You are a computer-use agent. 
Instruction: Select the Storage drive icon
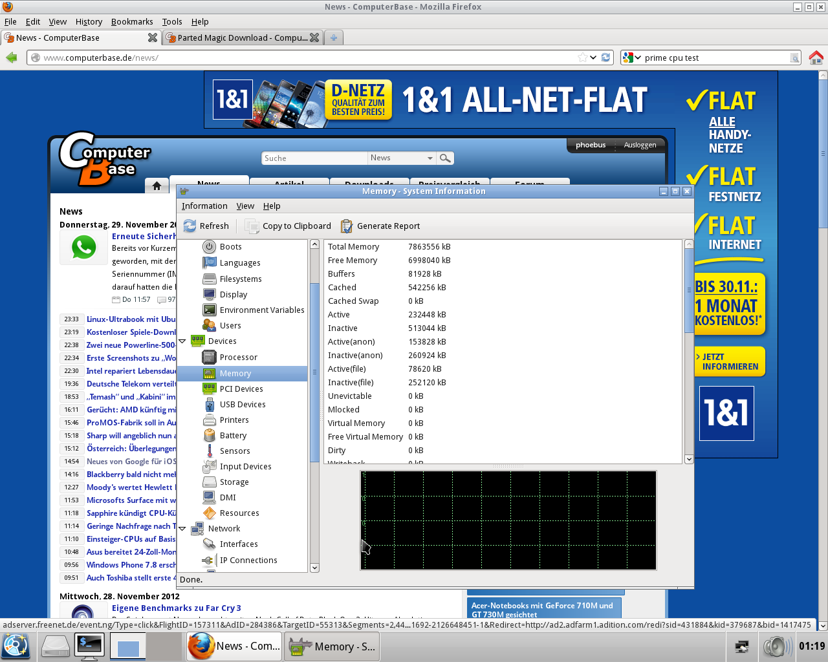click(x=209, y=482)
